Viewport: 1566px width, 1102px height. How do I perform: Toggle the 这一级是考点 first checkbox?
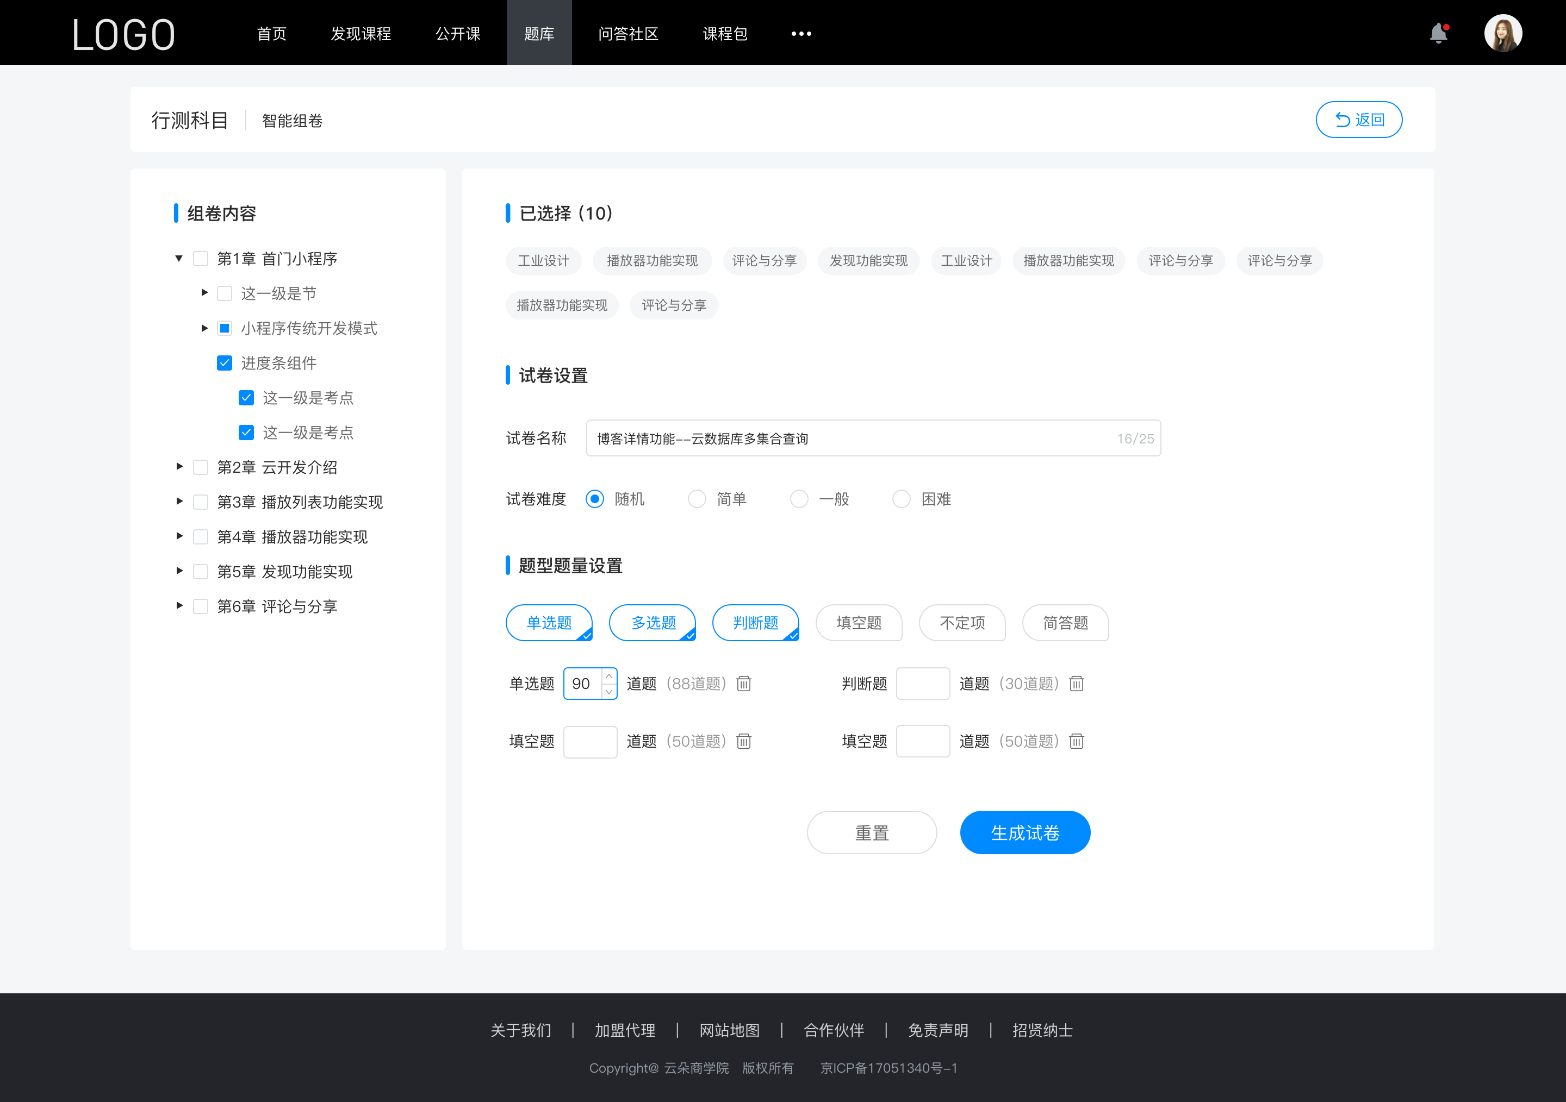246,397
